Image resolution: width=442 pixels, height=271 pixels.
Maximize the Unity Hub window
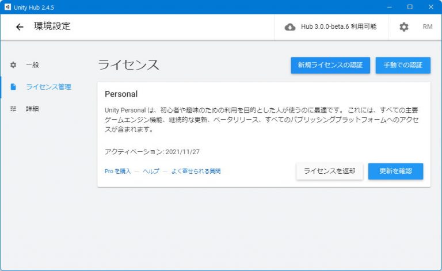(x=410, y=7)
